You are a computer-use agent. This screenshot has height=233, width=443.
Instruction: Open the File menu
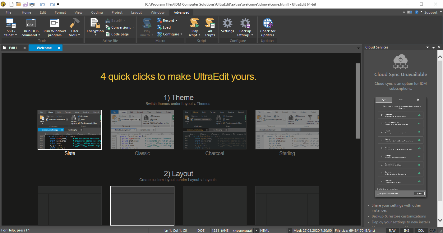8,12
